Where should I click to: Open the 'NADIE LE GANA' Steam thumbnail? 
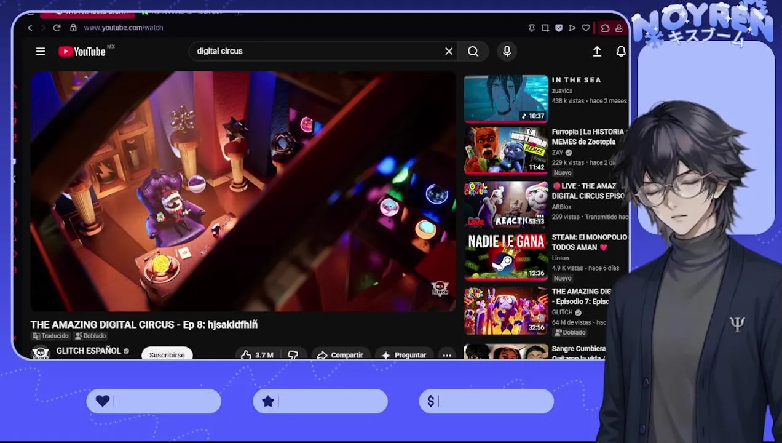(506, 257)
